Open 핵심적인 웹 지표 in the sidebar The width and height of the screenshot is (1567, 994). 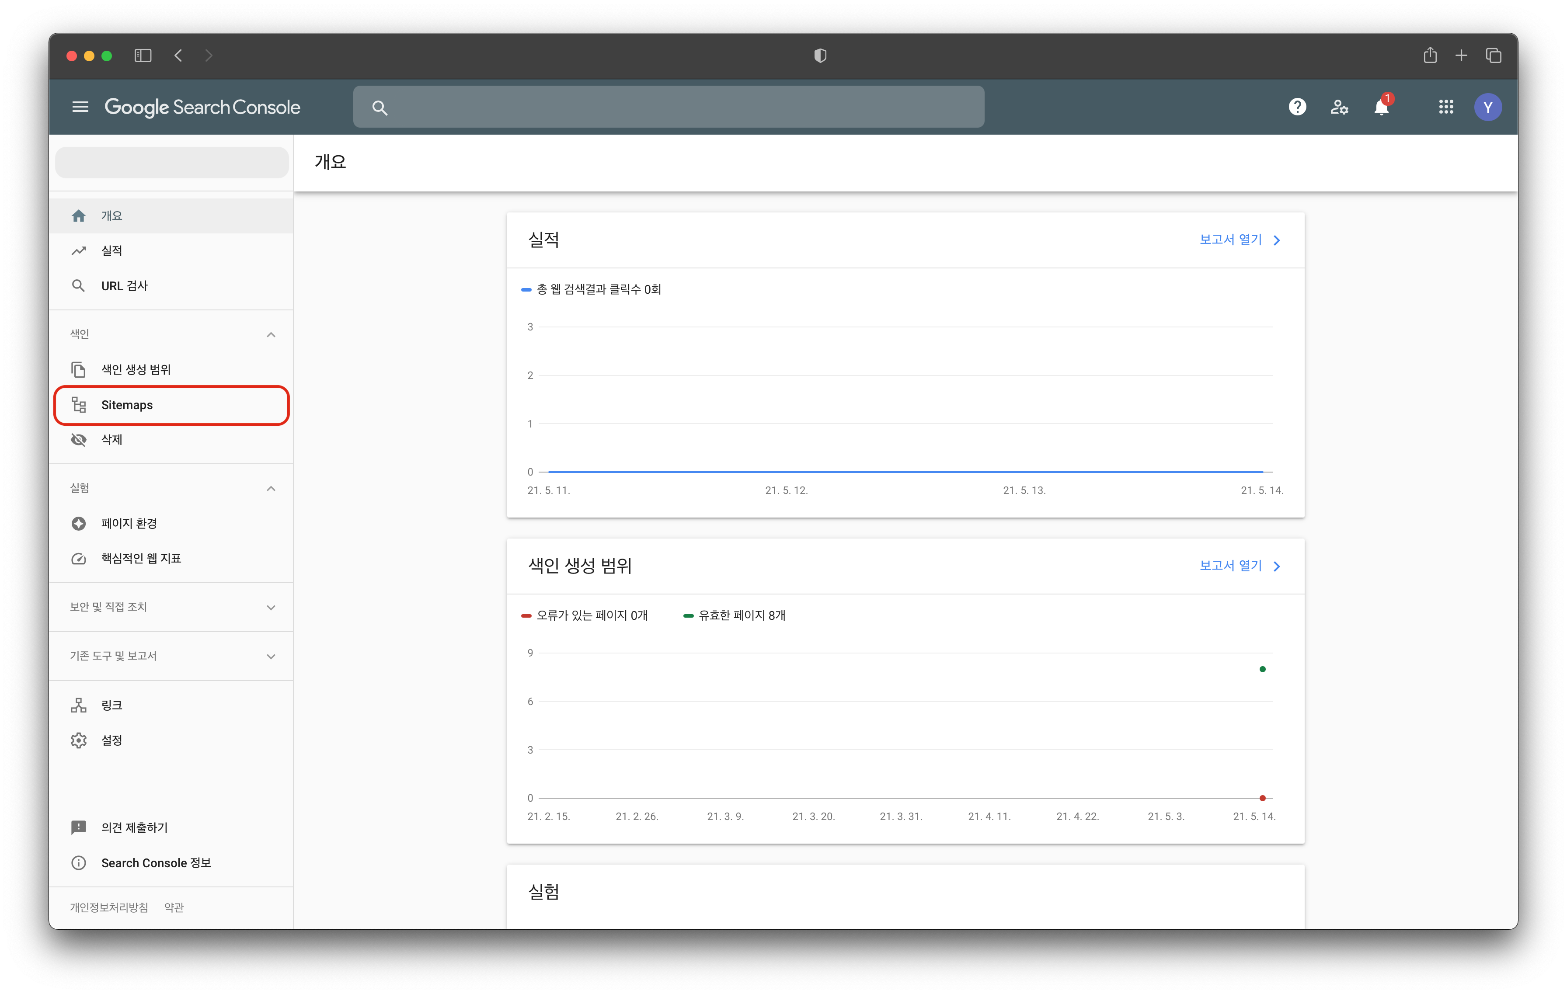(171, 559)
